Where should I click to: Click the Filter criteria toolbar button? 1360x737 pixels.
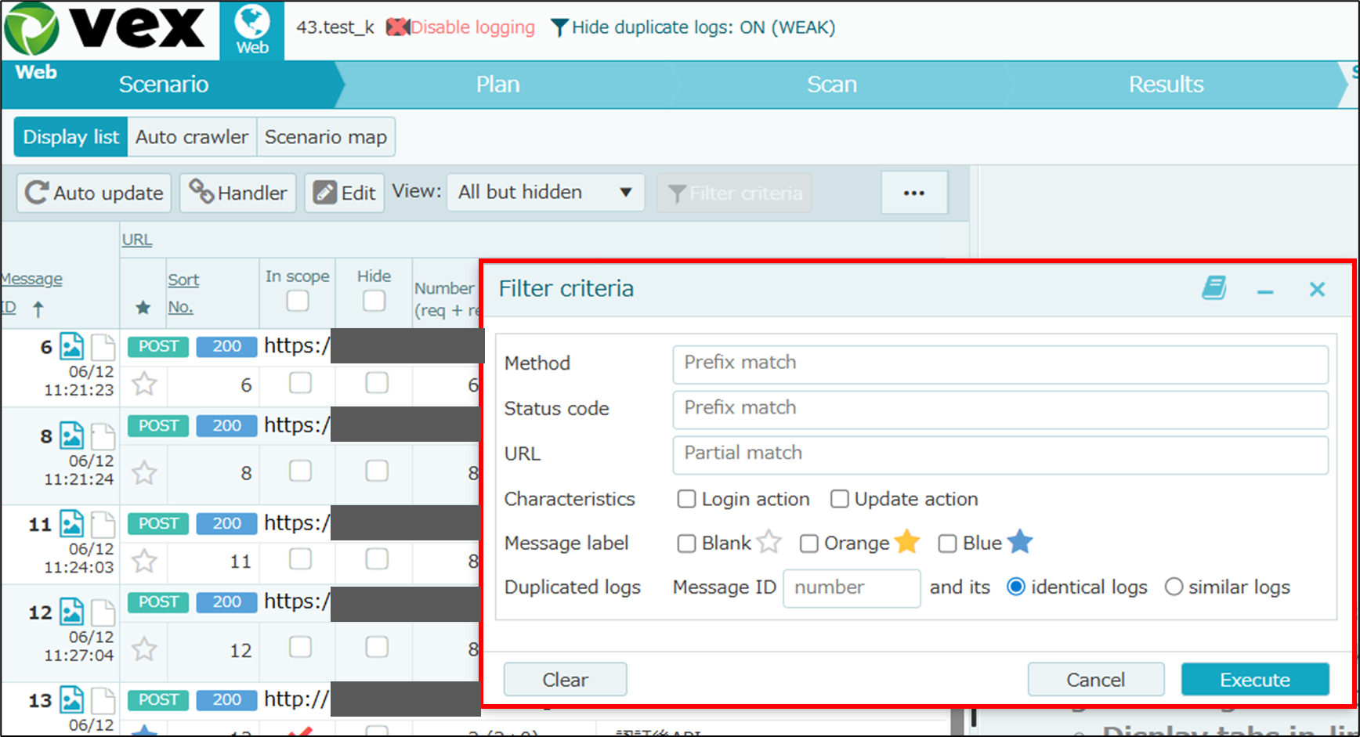point(735,193)
